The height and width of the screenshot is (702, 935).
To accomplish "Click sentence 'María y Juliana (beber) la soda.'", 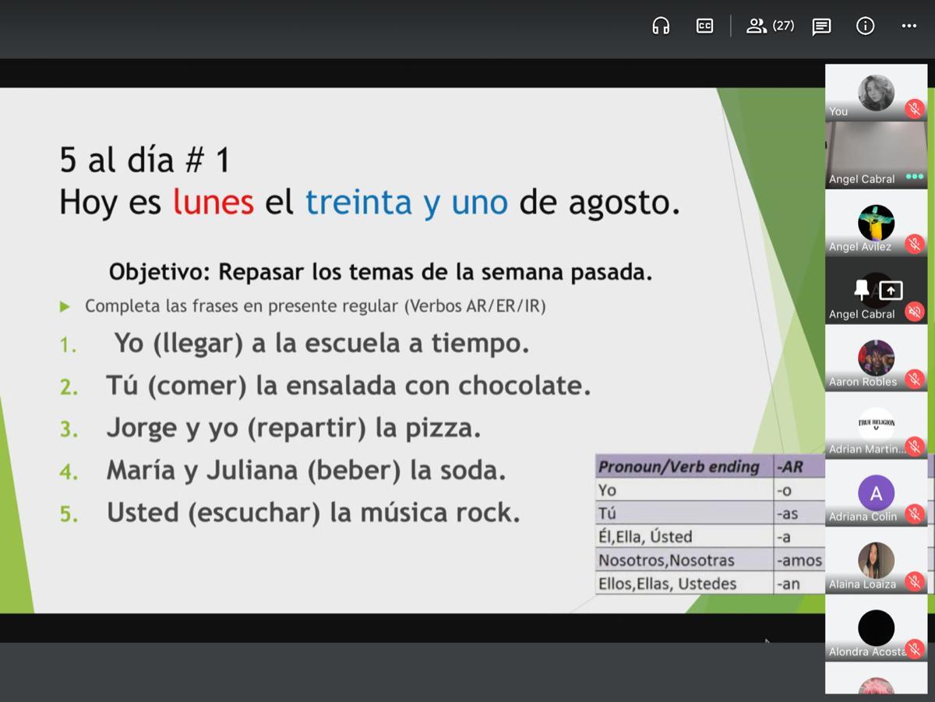I will 306,470.
